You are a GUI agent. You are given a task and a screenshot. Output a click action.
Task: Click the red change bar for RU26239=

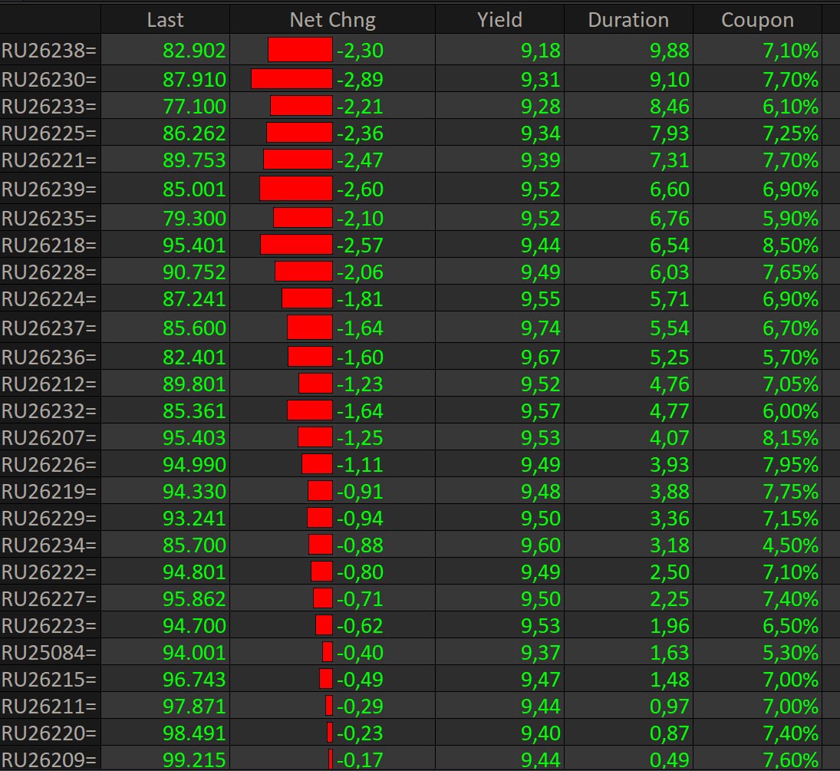[x=296, y=189]
